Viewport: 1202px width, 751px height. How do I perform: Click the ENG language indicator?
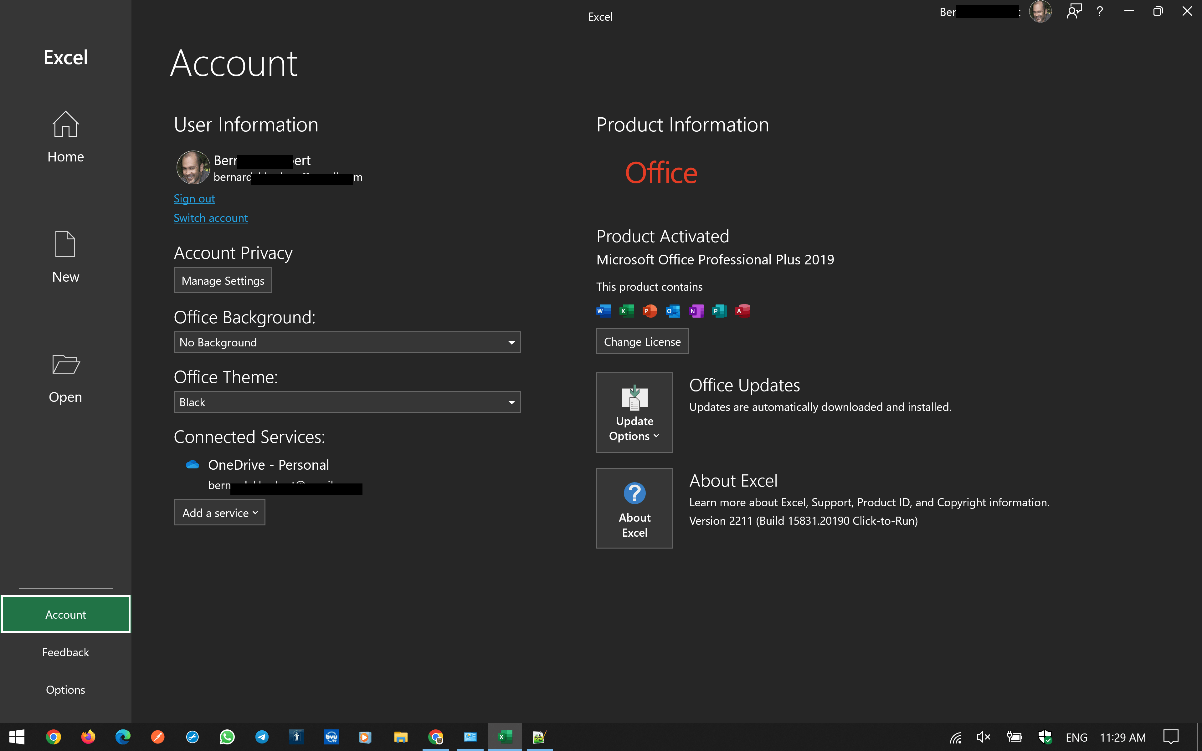[1076, 738]
